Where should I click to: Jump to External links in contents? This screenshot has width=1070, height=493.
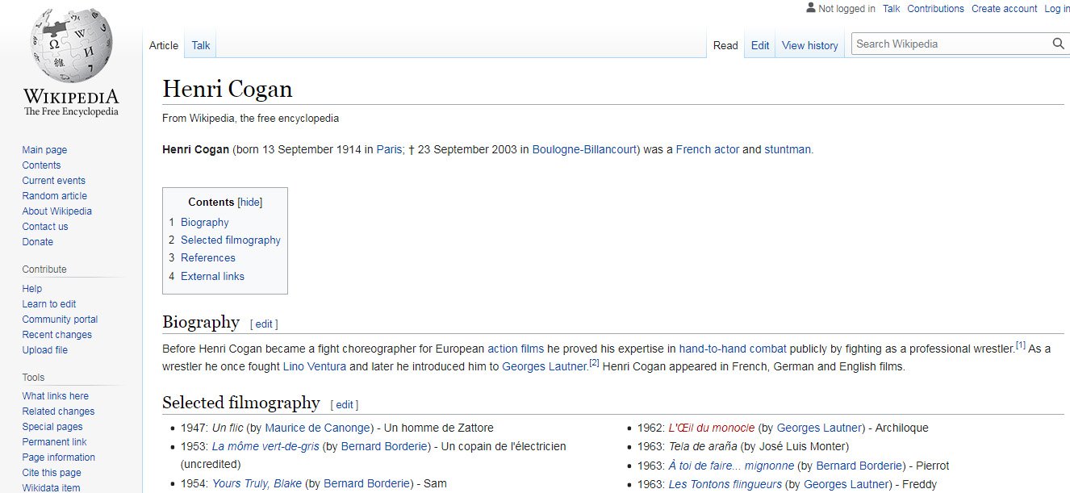[212, 277]
